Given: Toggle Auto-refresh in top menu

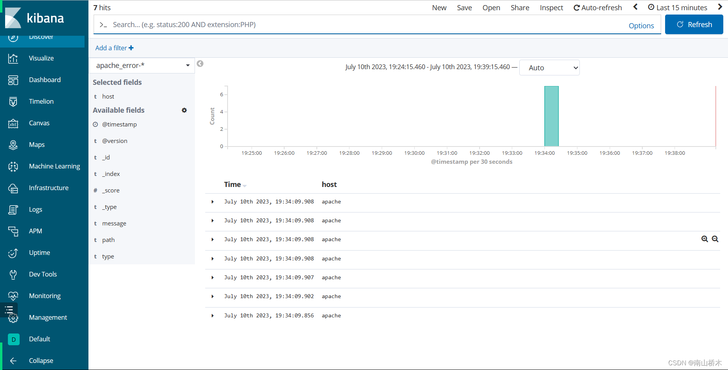Looking at the screenshot, I should coord(597,7).
